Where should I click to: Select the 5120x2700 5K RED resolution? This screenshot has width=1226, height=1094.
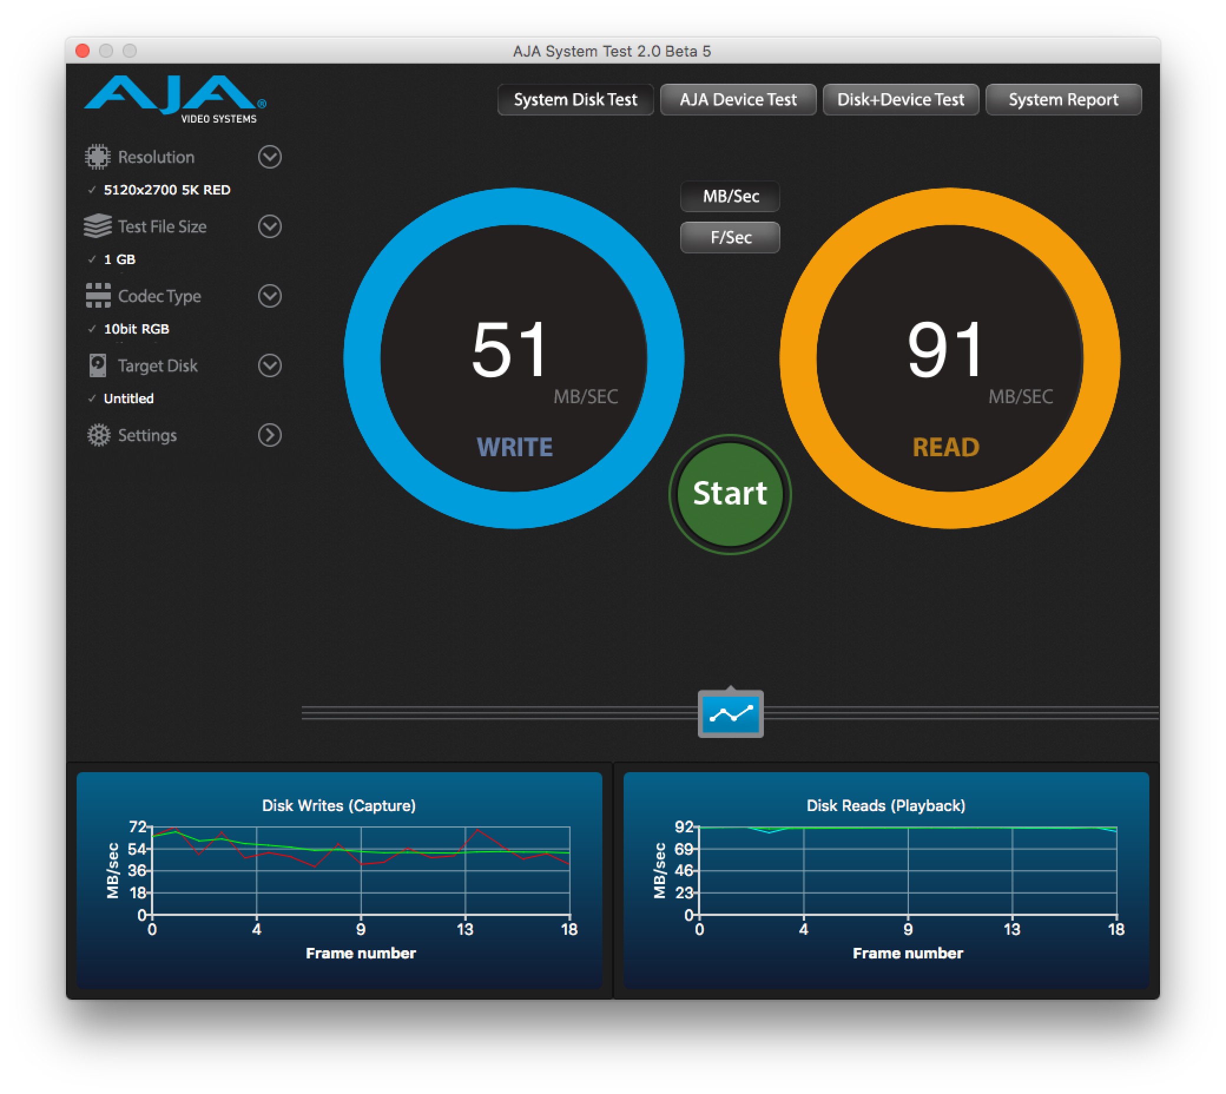click(x=166, y=190)
